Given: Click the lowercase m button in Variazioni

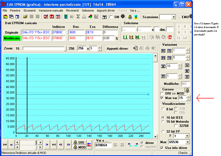Looking at the screenshot, I should [x=187, y=65].
